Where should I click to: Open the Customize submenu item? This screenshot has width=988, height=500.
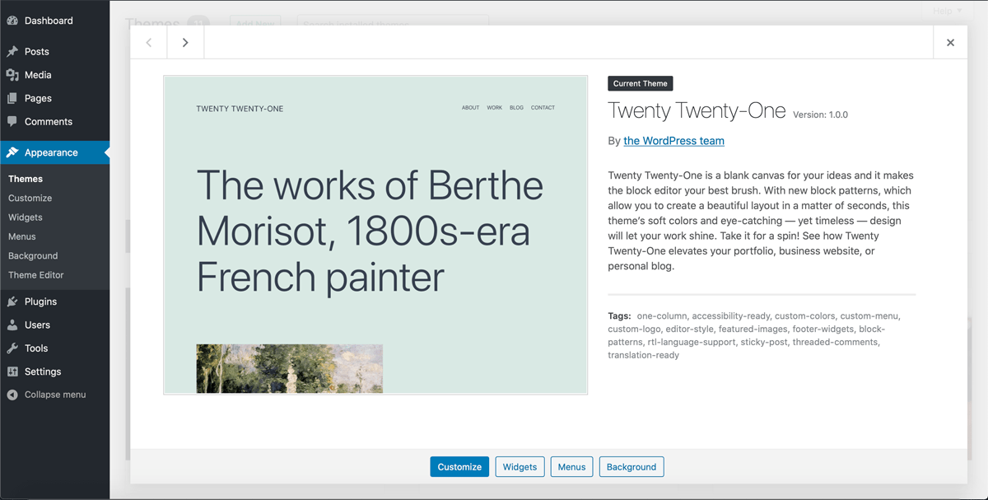[x=30, y=198]
